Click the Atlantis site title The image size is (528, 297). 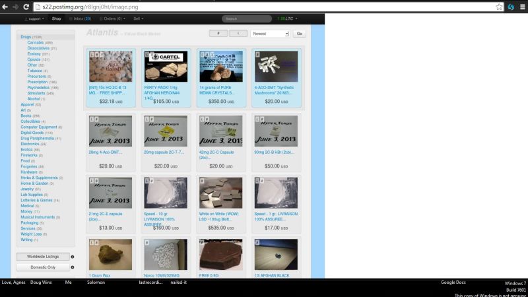pos(102,32)
